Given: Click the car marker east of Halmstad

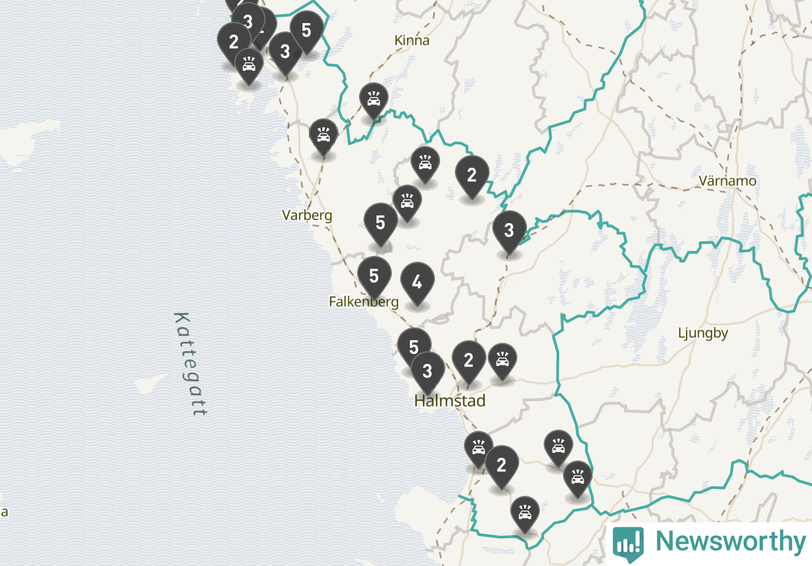Looking at the screenshot, I should pyautogui.click(x=502, y=361).
